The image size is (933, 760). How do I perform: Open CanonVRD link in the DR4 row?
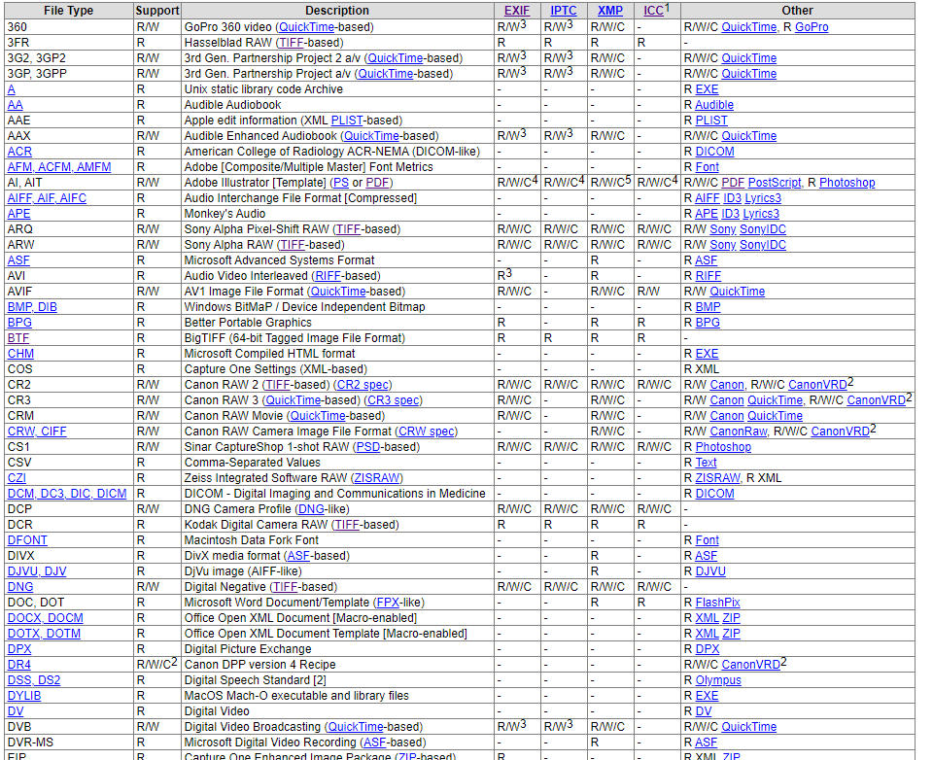point(750,665)
